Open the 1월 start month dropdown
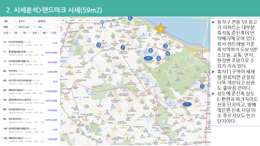 point(17,32)
